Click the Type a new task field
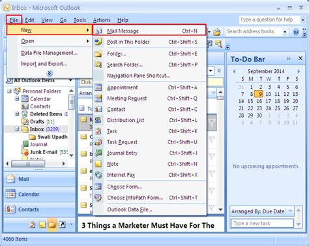 point(262,223)
